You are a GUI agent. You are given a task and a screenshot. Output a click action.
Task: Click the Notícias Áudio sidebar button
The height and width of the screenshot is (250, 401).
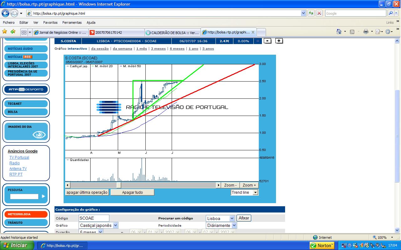tap(26, 49)
